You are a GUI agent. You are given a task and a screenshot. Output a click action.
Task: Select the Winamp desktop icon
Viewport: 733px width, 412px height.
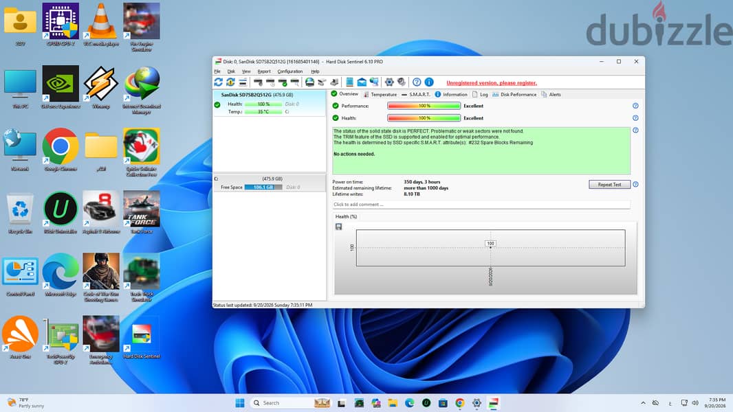101,88
